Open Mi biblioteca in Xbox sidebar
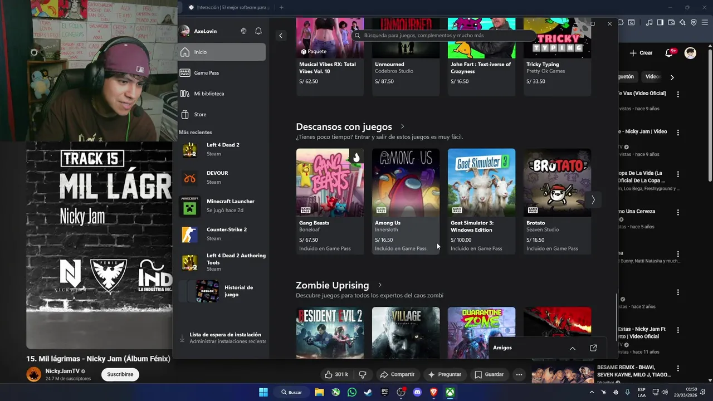Viewport: 713px width, 401px height. (x=222, y=94)
